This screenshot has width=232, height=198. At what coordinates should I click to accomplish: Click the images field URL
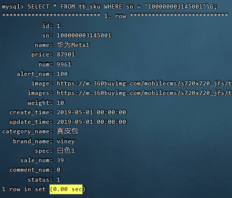(x=144, y=93)
